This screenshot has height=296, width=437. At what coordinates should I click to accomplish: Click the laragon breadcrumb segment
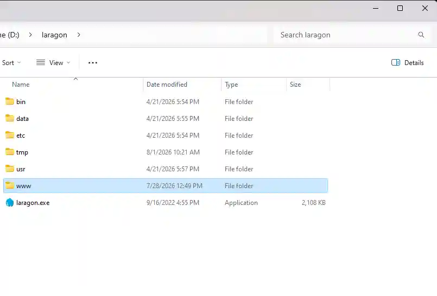(x=54, y=35)
